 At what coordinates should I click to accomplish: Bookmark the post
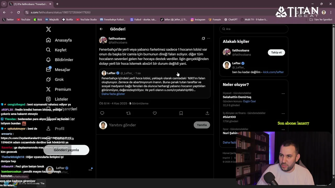(181, 113)
